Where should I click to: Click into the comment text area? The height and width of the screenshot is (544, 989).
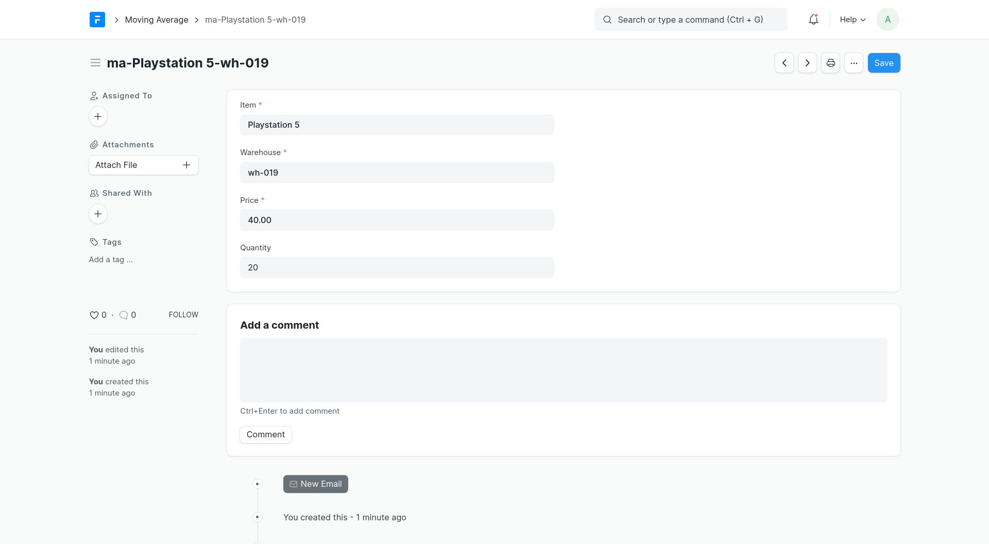[x=564, y=370]
